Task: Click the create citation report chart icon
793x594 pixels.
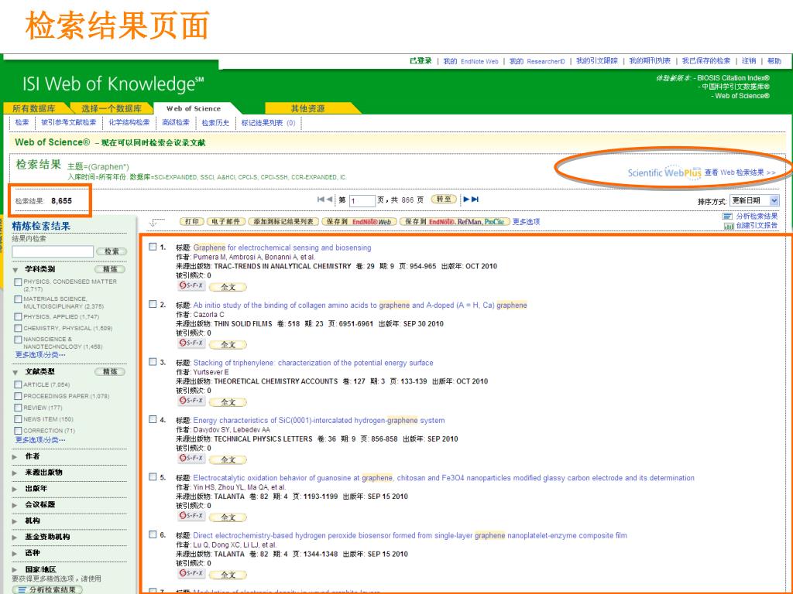Action: [x=729, y=226]
